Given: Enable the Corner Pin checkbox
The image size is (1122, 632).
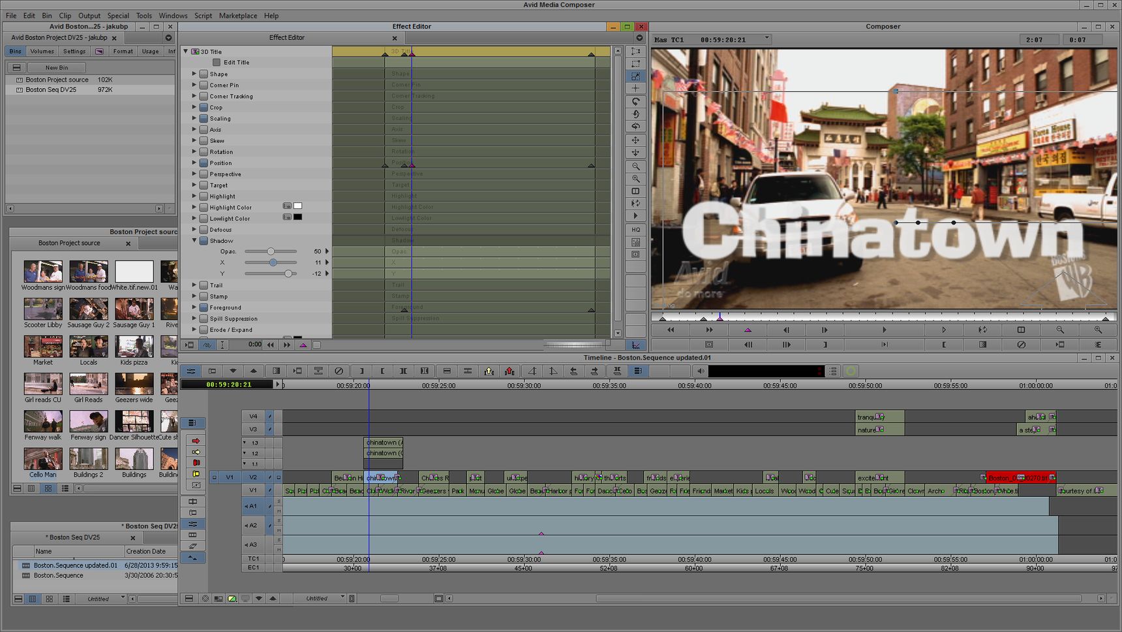Looking at the screenshot, I should tap(204, 85).
